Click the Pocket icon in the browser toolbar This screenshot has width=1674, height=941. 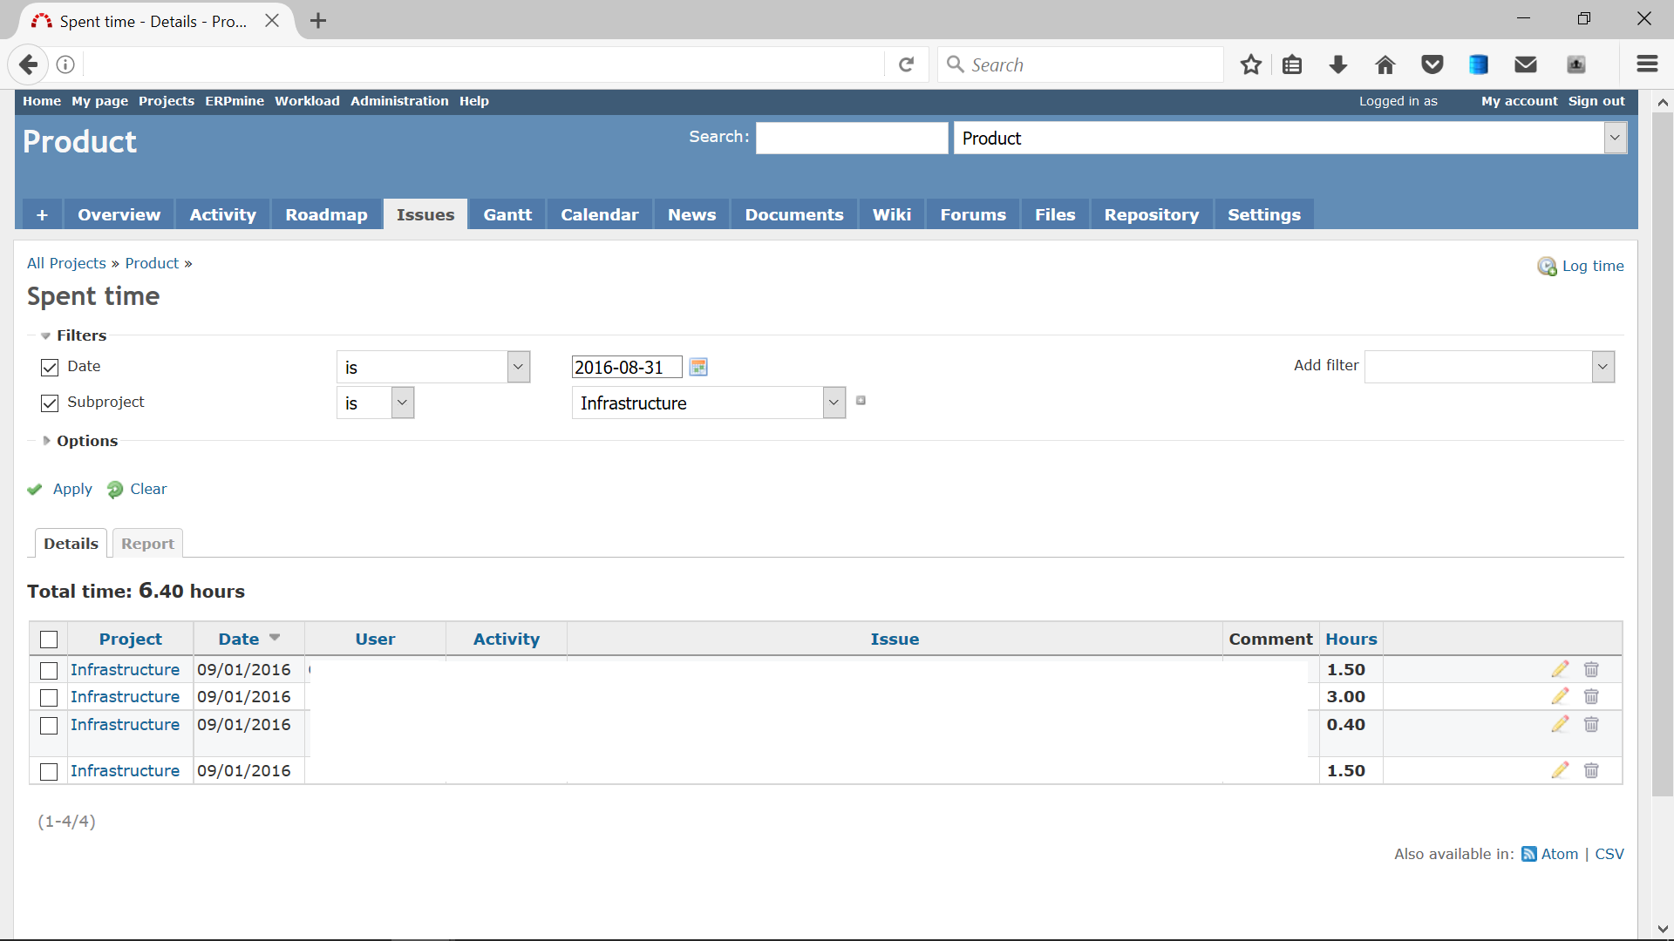click(1432, 64)
